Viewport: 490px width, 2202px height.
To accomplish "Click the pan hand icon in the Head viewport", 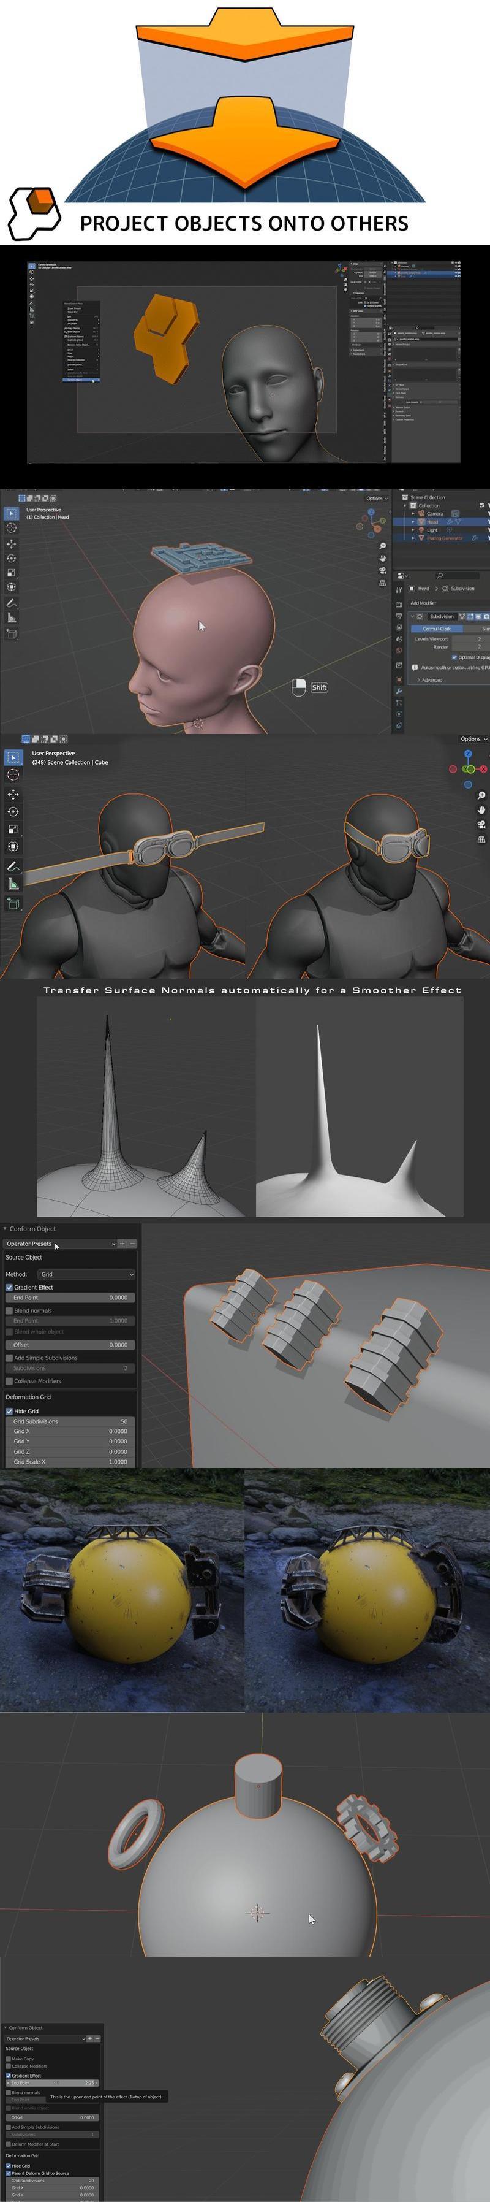I will coord(382,558).
